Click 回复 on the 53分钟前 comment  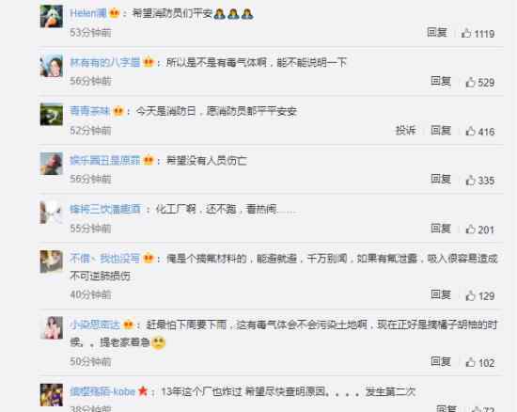click(x=436, y=32)
